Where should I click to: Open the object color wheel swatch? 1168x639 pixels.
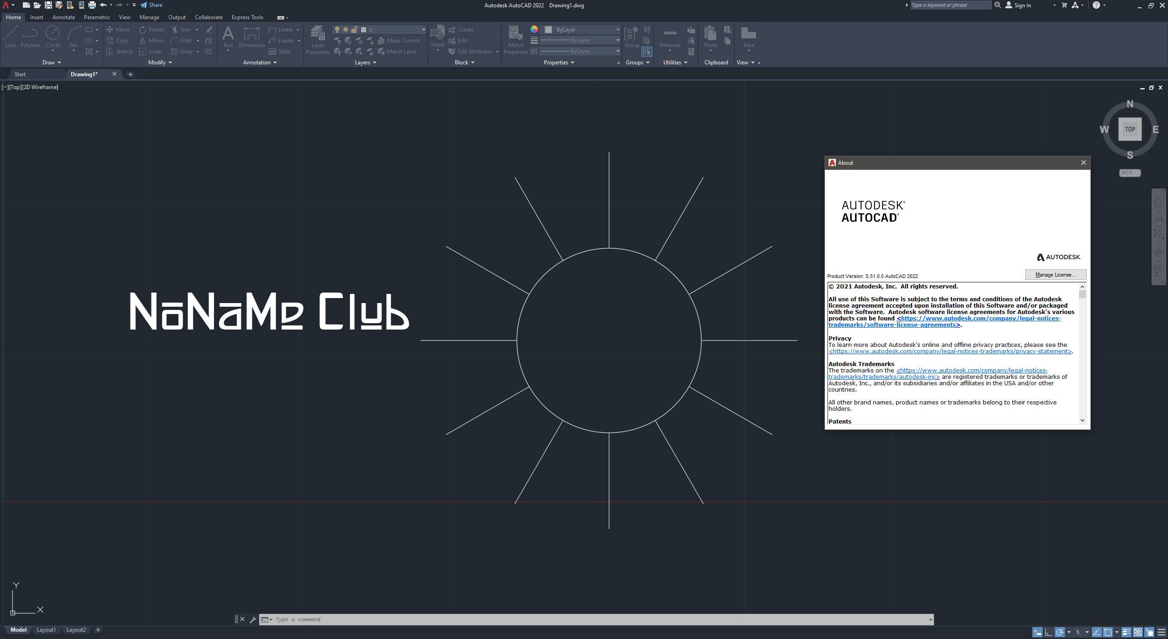click(x=534, y=29)
